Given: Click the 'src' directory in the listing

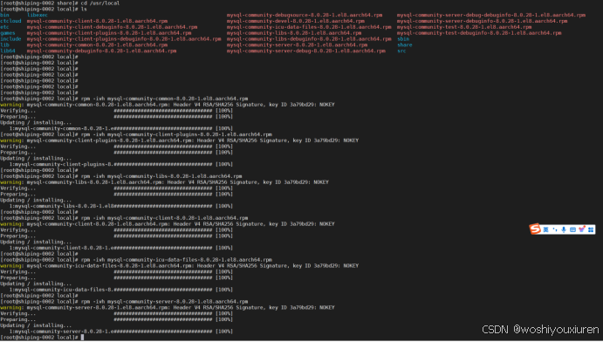Looking at the screenshot, I should click(401, 51).
